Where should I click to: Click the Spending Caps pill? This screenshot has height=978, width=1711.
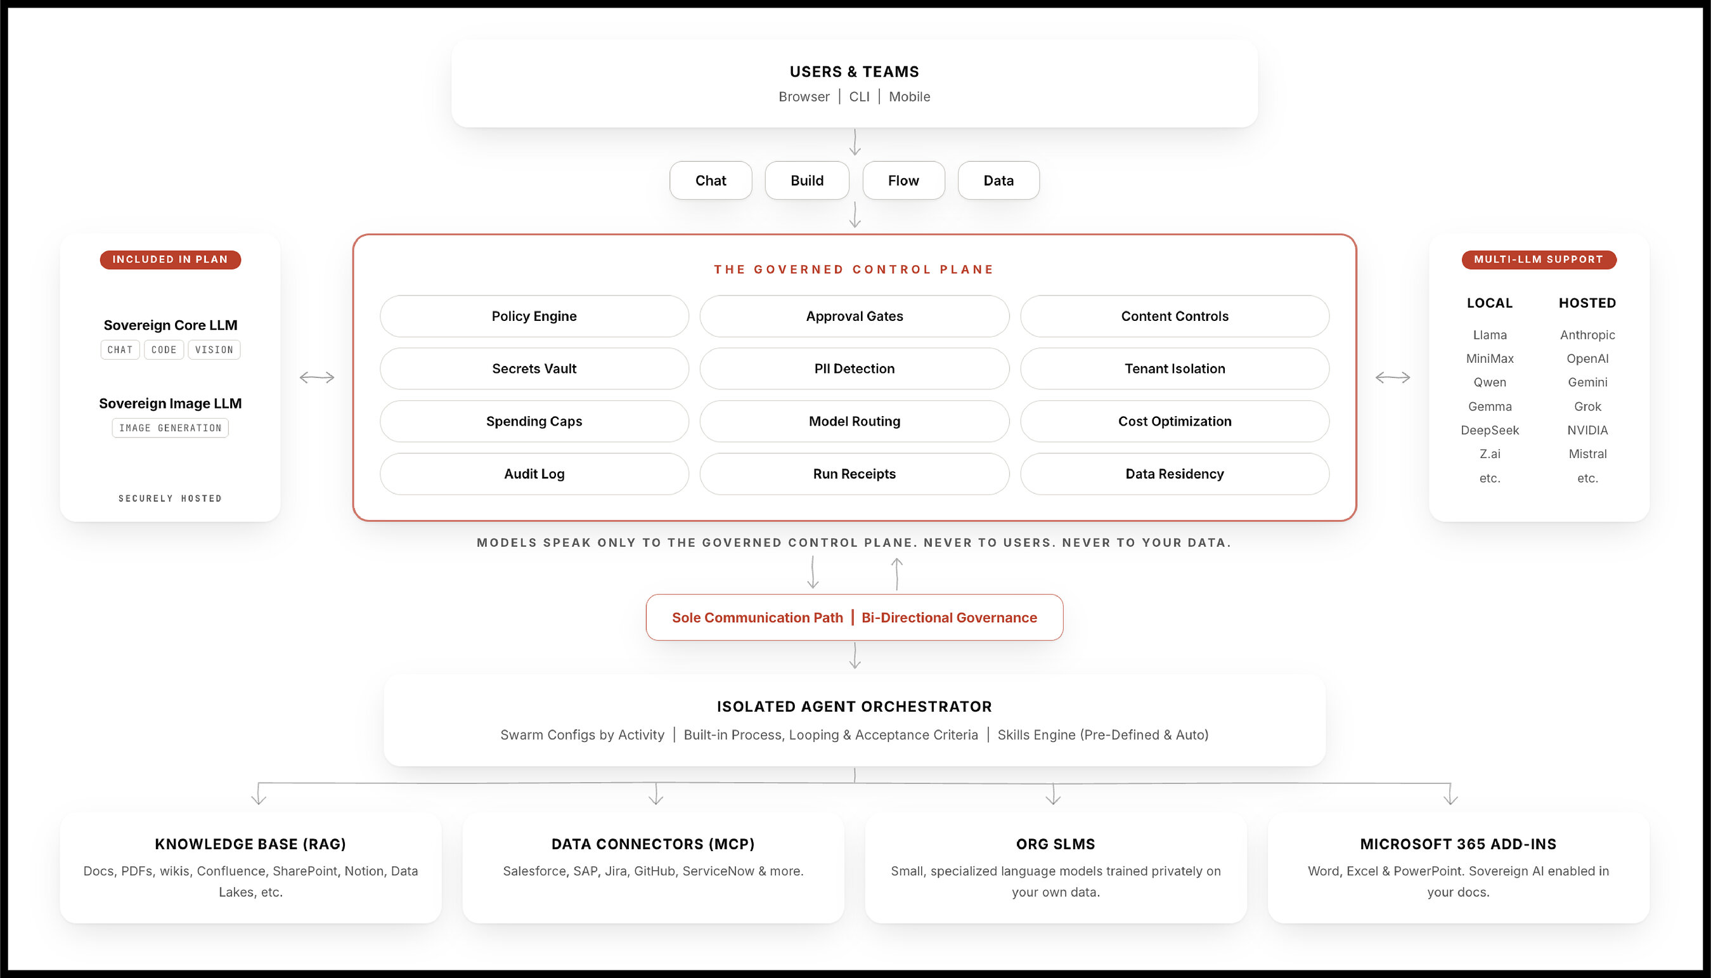coord(534,421)
